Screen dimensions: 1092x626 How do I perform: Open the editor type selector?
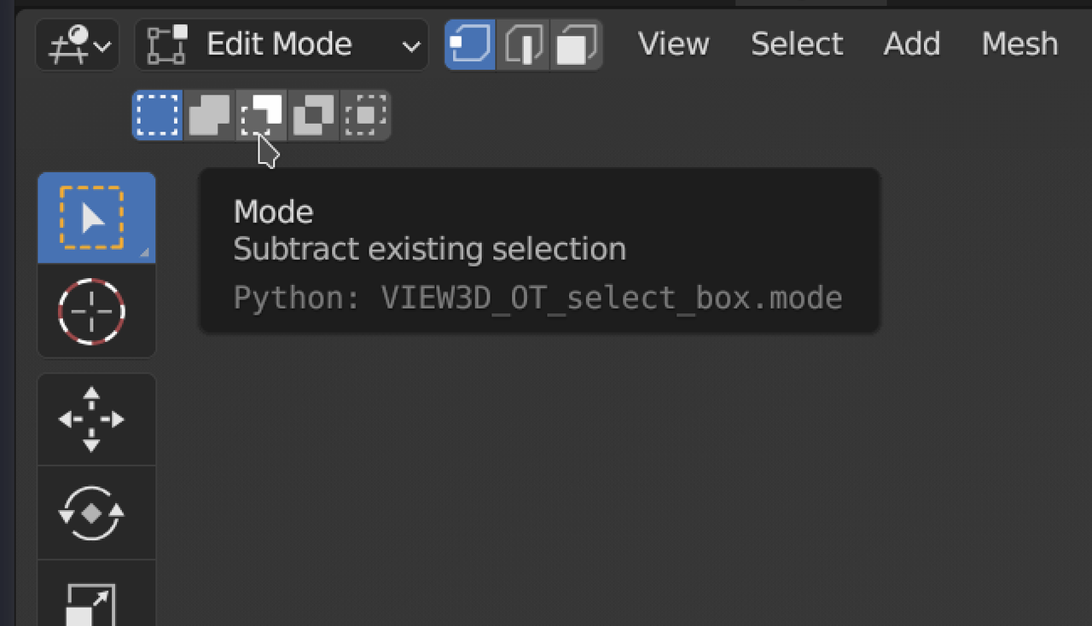77,43
